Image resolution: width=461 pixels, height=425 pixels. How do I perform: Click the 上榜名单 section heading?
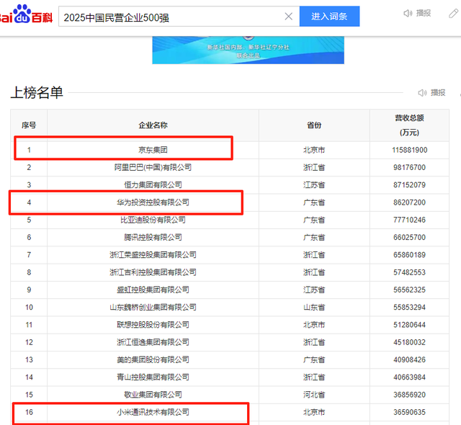pyautogui.click(x=37, y=93)
